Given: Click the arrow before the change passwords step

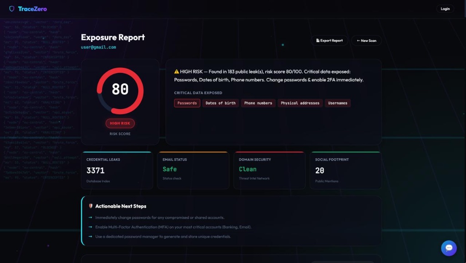Looking at the screenshot, I should (91, 217).
